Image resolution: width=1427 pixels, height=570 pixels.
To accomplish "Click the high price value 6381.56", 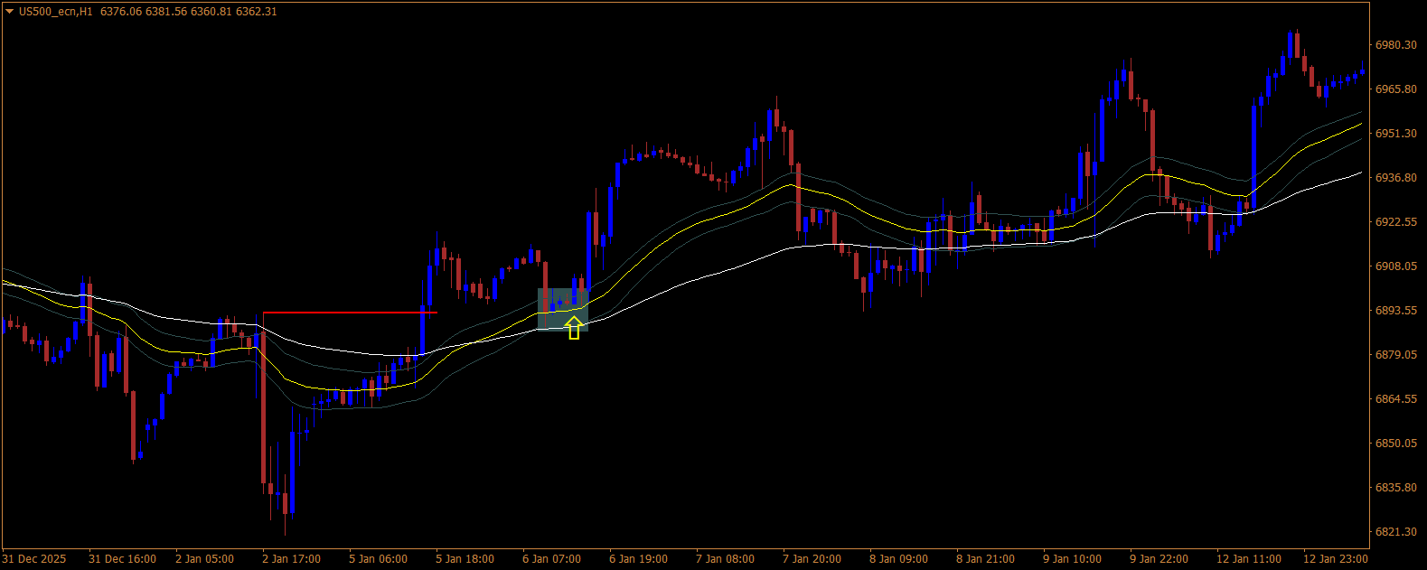I will [166, 12].
